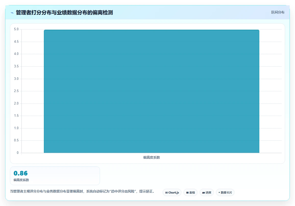Select the 数据卡片 tag chip
The height and width of the screenshot is (206, 295).
coord(225,193)
